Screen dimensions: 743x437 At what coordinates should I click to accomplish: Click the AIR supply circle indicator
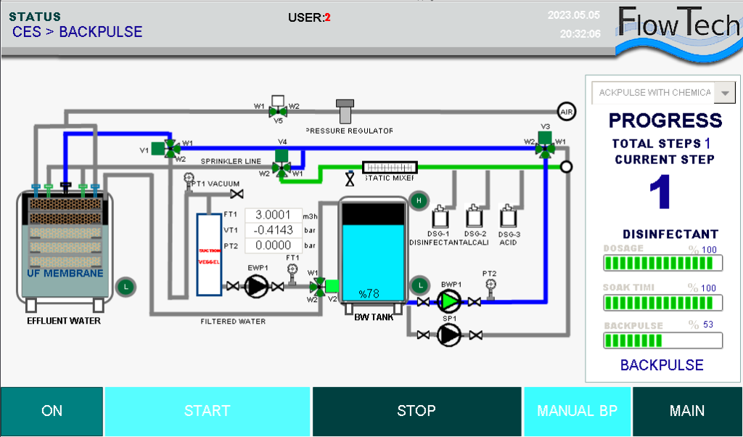[x=566, y=111]
